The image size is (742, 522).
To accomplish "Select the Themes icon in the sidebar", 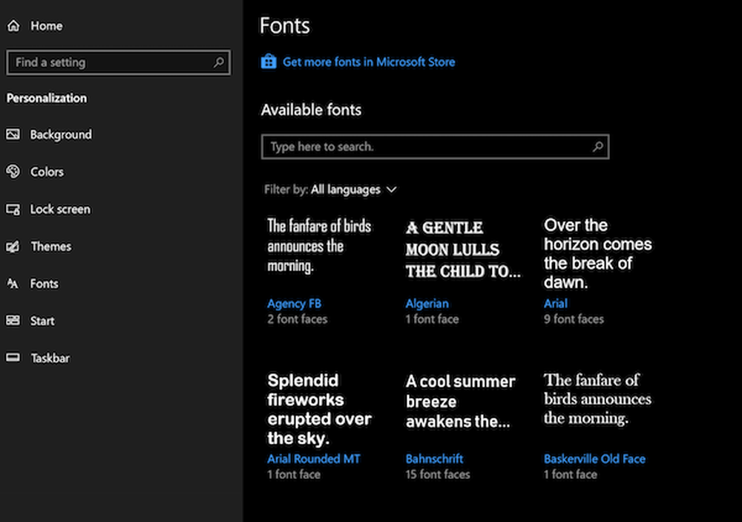I will coord(13,246).
